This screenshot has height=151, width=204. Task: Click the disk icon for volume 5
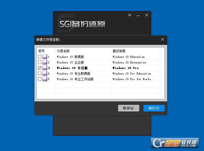[45, 79]
